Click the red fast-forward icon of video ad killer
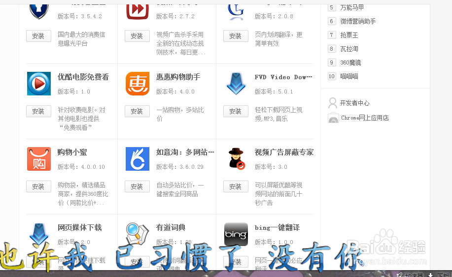Viewport: 452px width, 277px height. click(138, 12)
